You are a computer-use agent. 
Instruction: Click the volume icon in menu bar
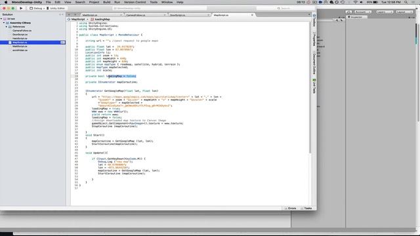(361, 2)
